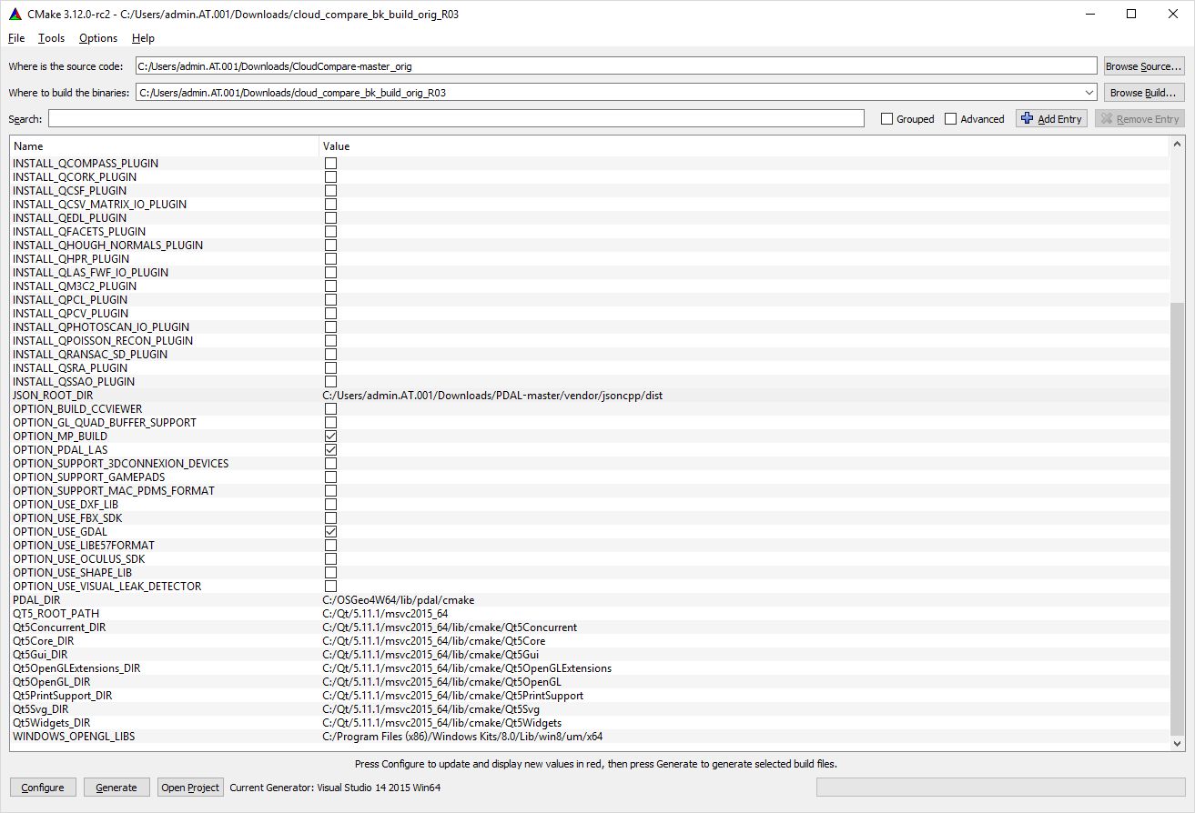The width and height of the screenshot is (1195, 813).
Task: Select the Qt5Concurrent_DIR entry
Action: click(59, 627)
